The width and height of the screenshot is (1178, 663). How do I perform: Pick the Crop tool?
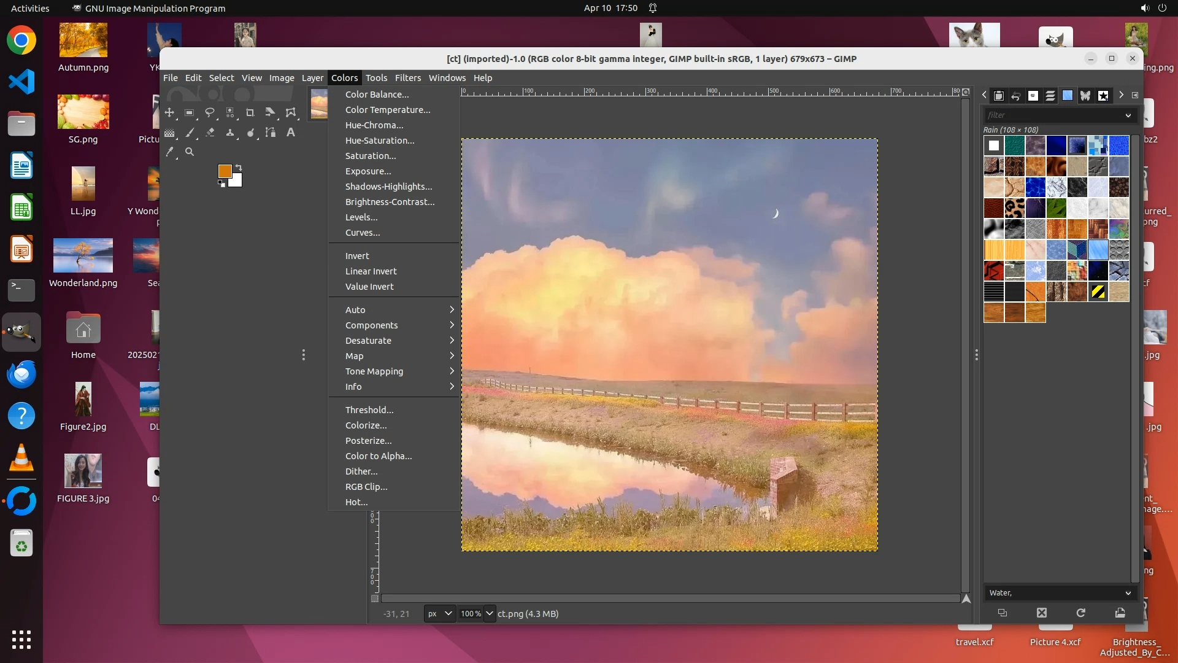pos(250,113)
